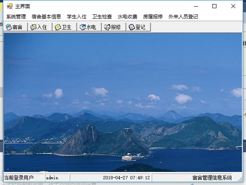
Task: Click the admin username in status bar
Action: point(52,178)
